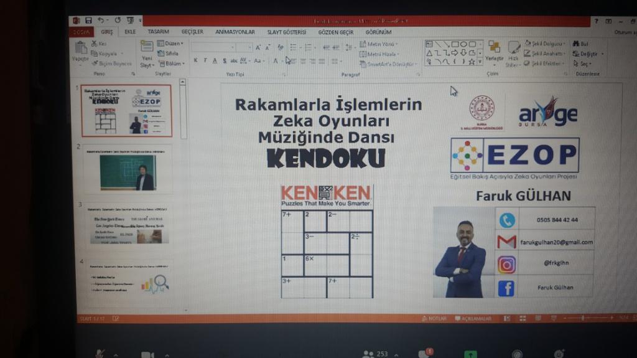The width and height of the screenshot is (637, 358).
Task: Increase font size with A-up icon
Action: (x=258, y=47)
